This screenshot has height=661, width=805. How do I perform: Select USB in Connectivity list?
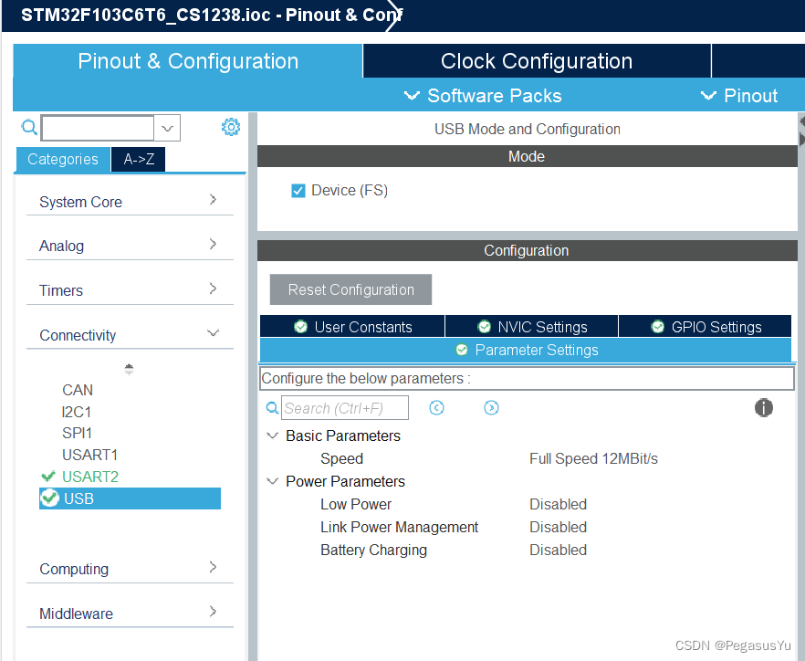click(130, 498)
